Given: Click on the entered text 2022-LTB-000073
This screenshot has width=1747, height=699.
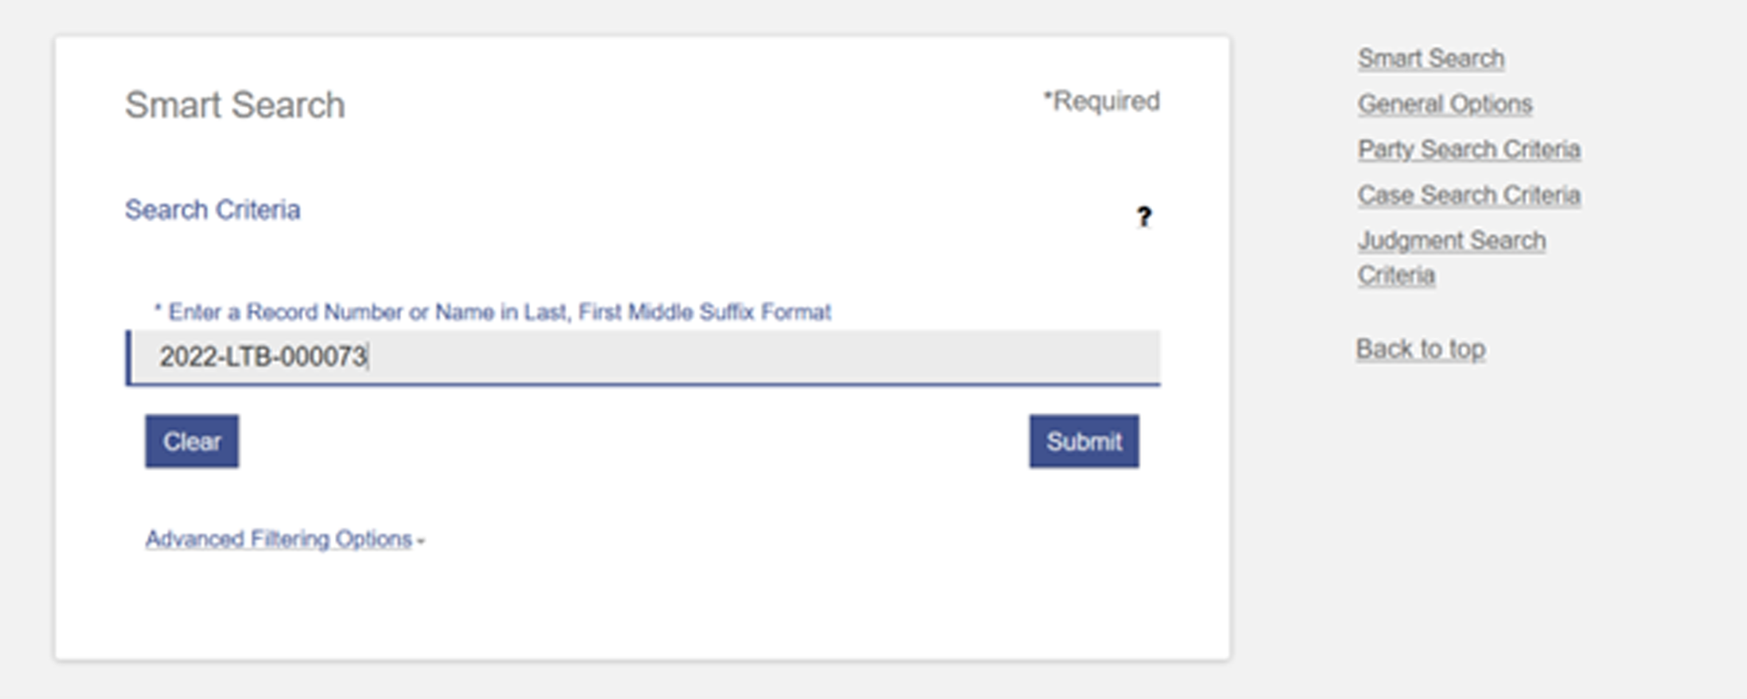Looking at the screenshot, I should (263, 356).
